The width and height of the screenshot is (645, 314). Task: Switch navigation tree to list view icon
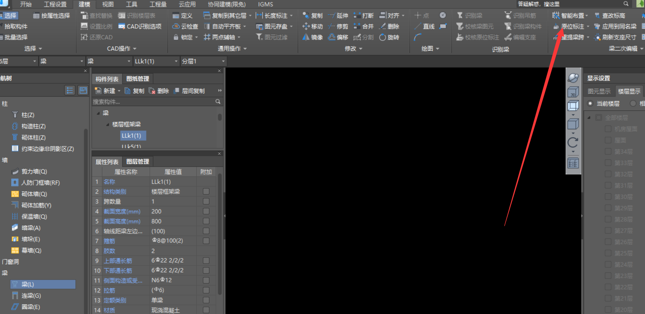[69, 90]
